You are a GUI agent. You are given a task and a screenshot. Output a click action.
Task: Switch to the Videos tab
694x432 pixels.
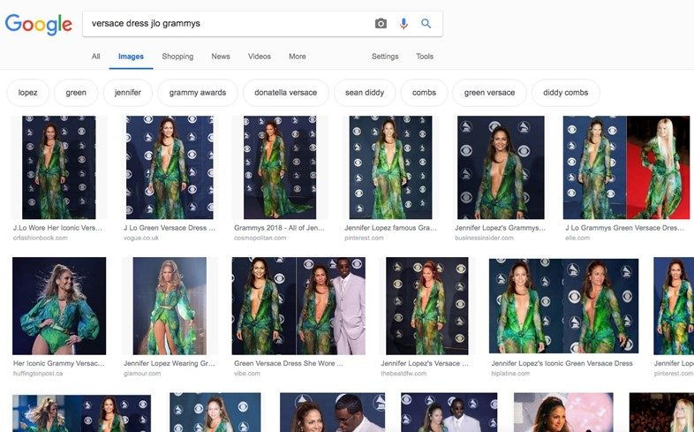pyautogui.click(x=259, y=57)
